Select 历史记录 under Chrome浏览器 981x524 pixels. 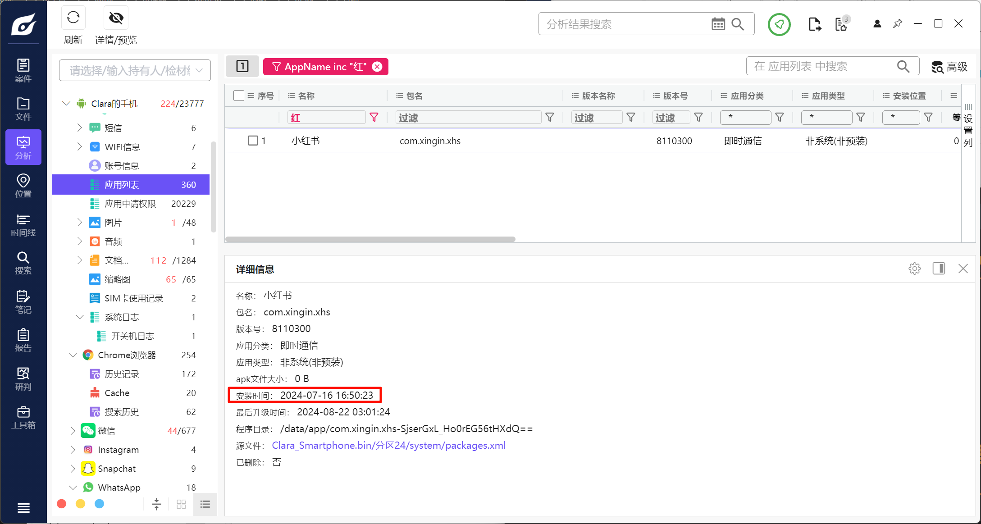(122, 374)
